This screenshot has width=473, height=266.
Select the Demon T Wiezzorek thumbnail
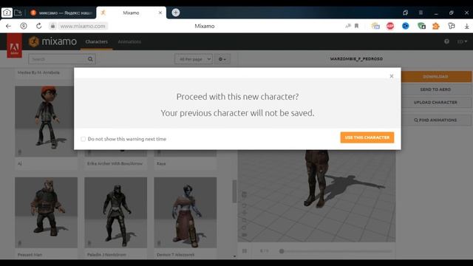(x=186, y=213)
